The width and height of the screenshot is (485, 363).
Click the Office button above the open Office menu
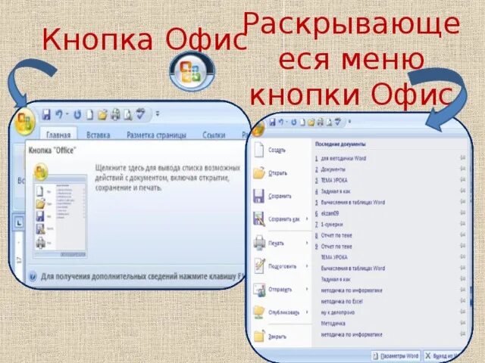click(258, 129)
